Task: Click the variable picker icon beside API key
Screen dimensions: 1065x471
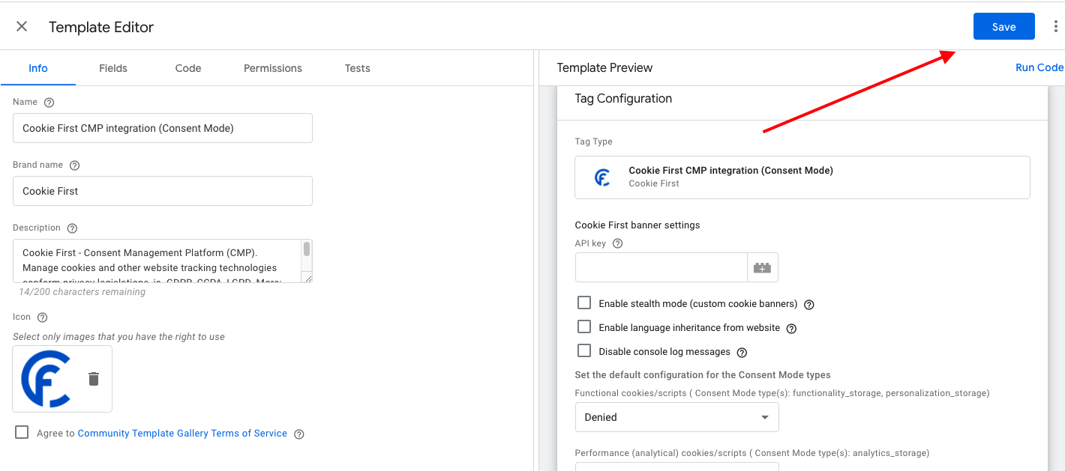Action: (763, 267)
